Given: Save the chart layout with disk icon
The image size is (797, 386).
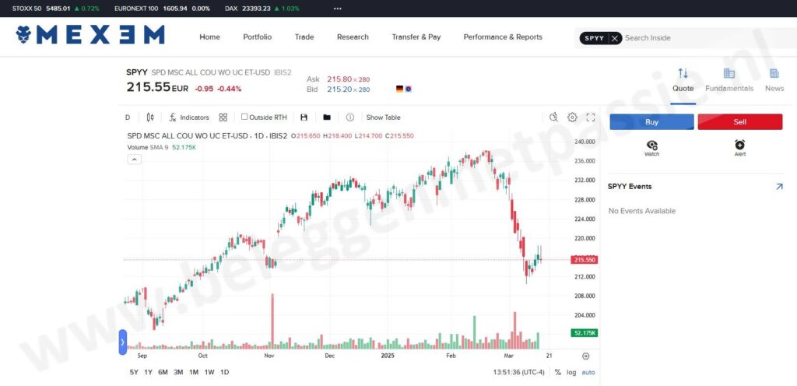Looking at the screenshot, I should (x=304, y=118).
